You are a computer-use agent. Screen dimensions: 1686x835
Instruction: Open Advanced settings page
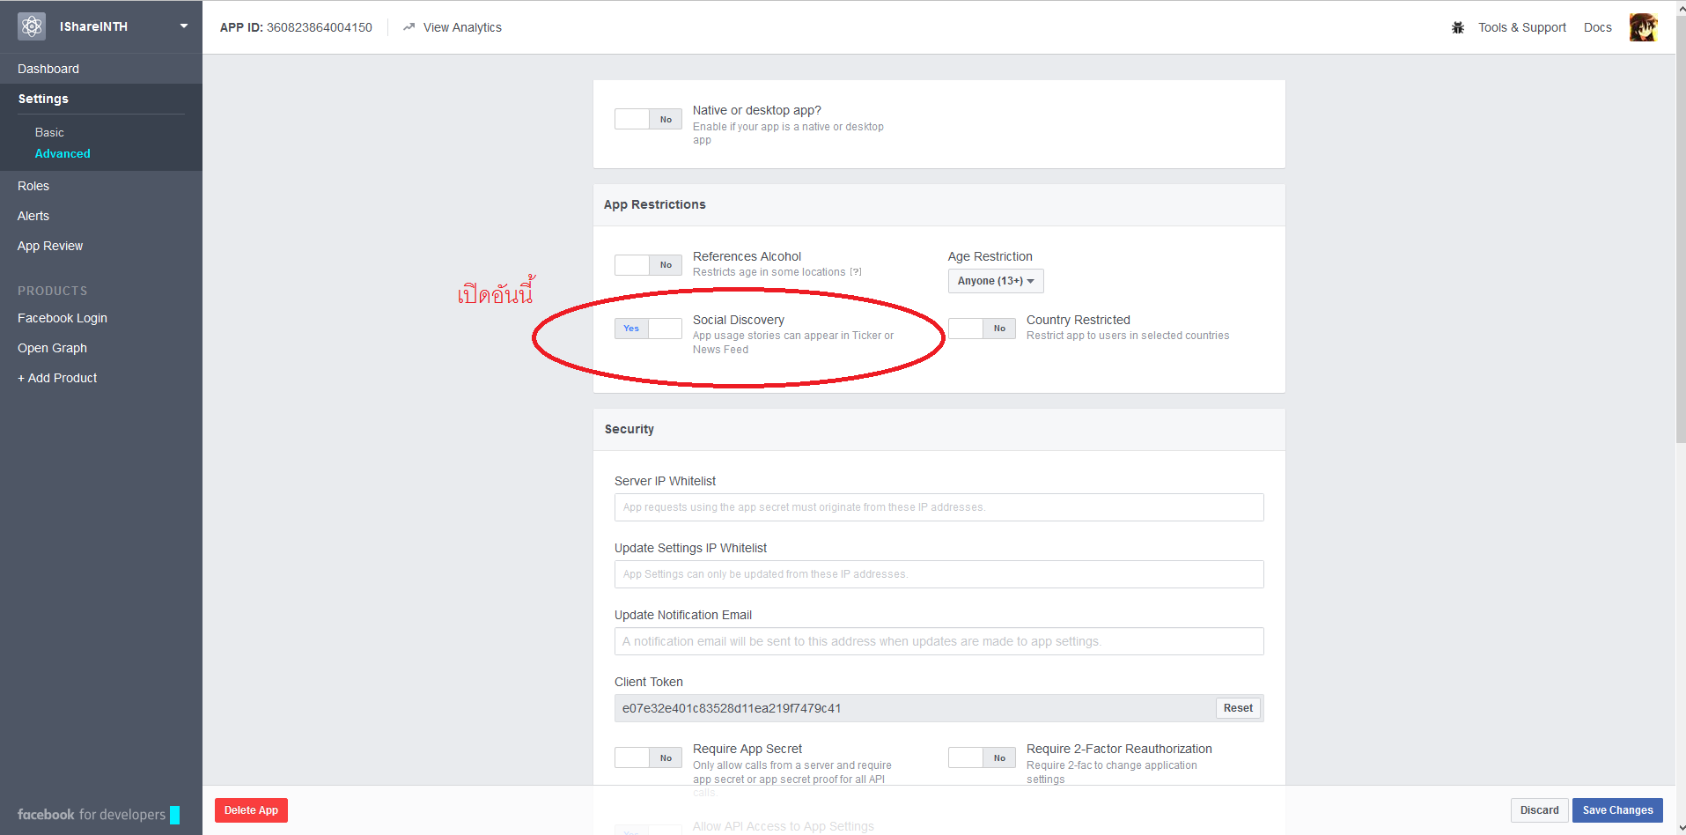click(x=63, y=153)
